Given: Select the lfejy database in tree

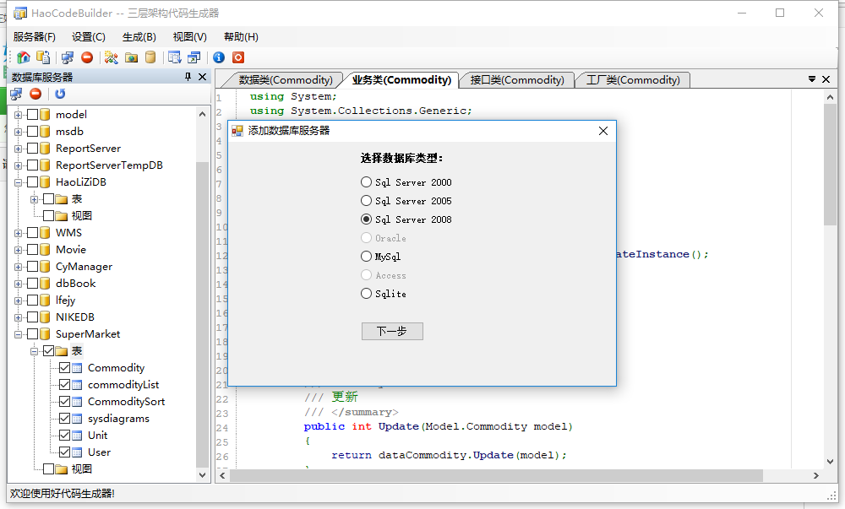Looking at the screenshot, I should click(65, 301).
